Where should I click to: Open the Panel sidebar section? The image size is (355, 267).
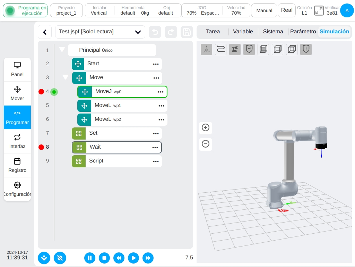click(x=17, y=69)
